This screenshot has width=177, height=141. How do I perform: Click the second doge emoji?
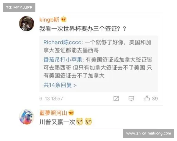pos(88,122)
